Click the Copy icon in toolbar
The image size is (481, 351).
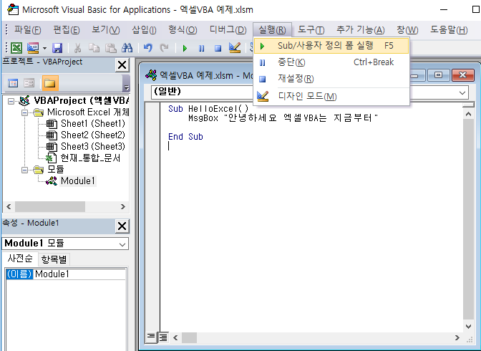(94, 48)
